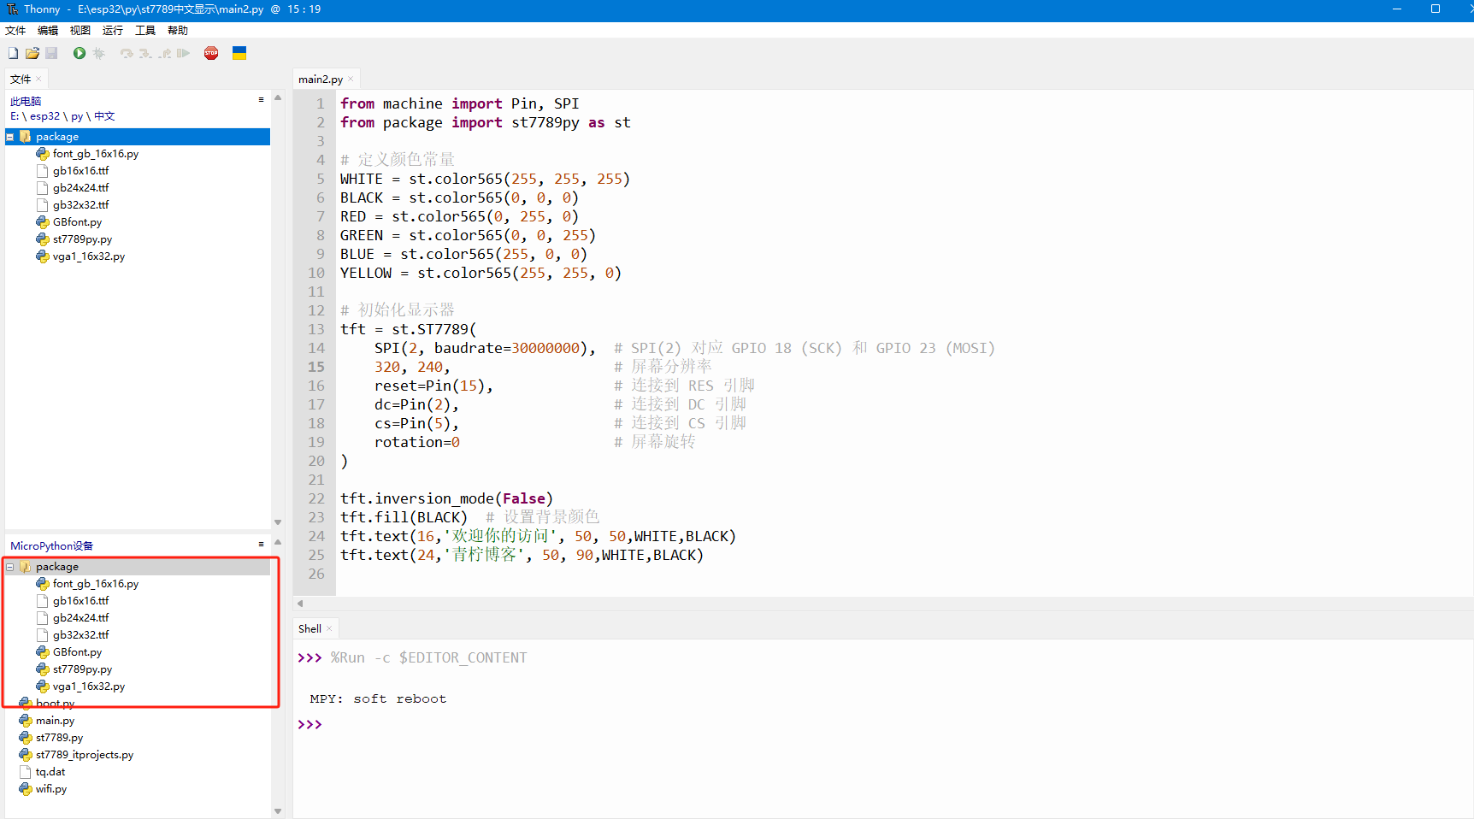Click the Resume debugging icon
This screenshot has width=1474, height=819.
pyautogui.click(x=183, y=53)
